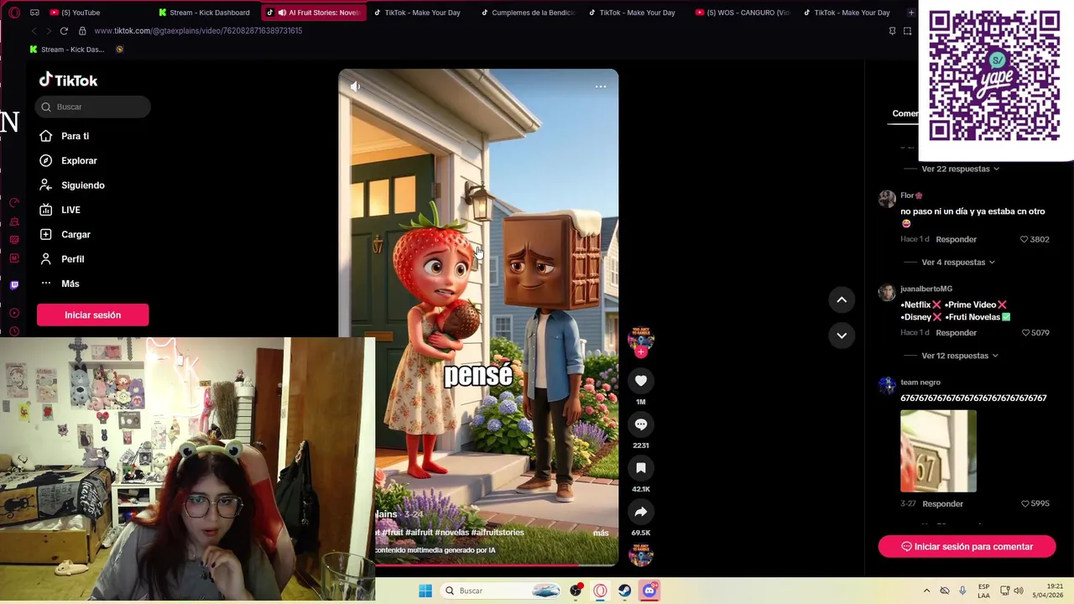Click the address bar site lock icon
Image resolution: width=1074 pixels, height=604 pixels.
pyautogui.click(x=82, y=31)
